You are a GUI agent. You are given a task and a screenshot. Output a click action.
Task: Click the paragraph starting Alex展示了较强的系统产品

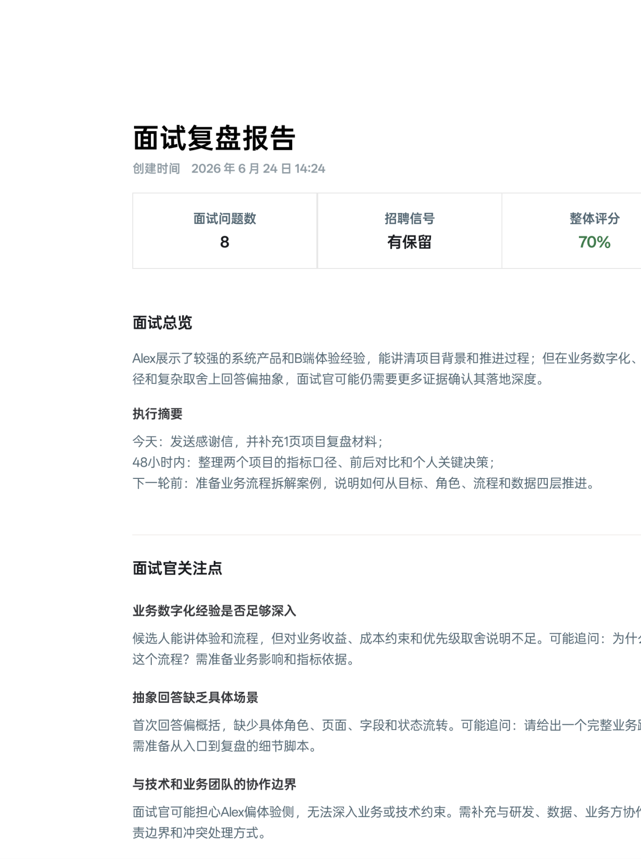pyautogui.click(x=386, y=369)
